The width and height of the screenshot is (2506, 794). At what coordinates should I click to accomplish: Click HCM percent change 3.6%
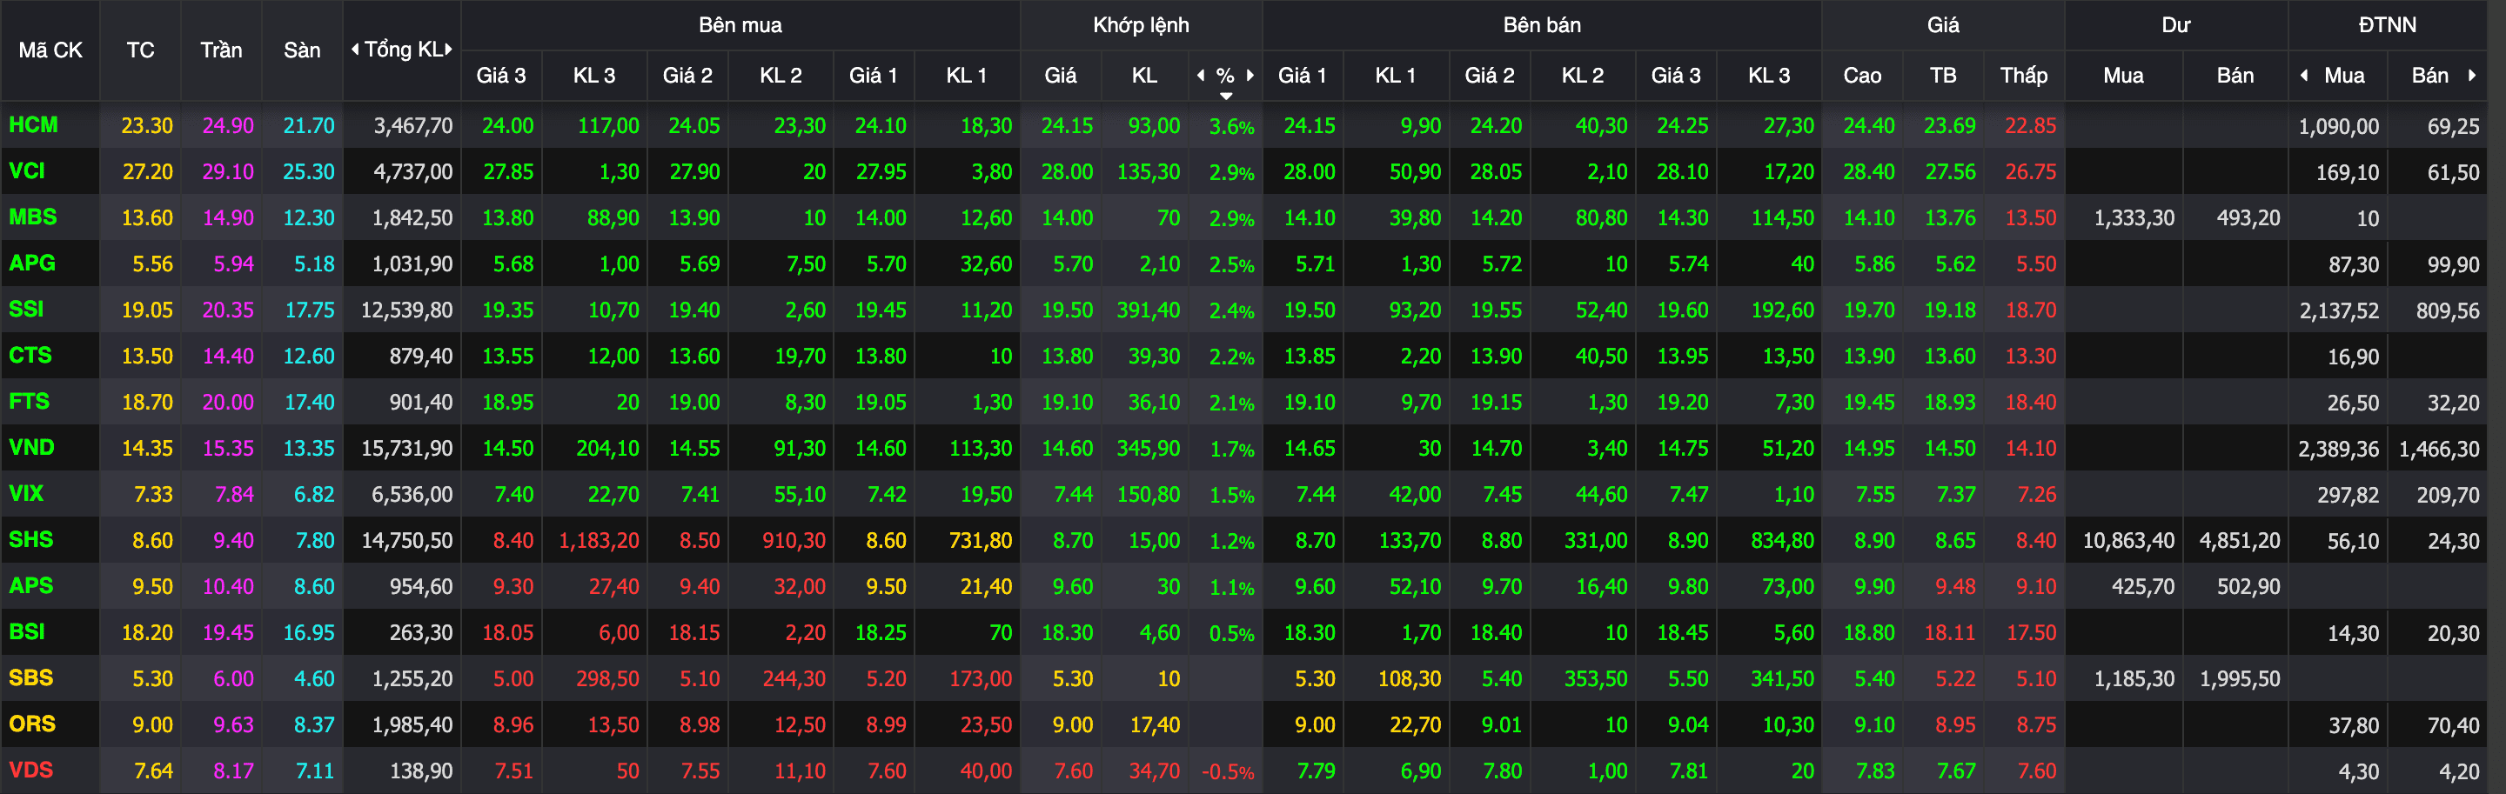pyautogui.click(x=1231, y=126)
